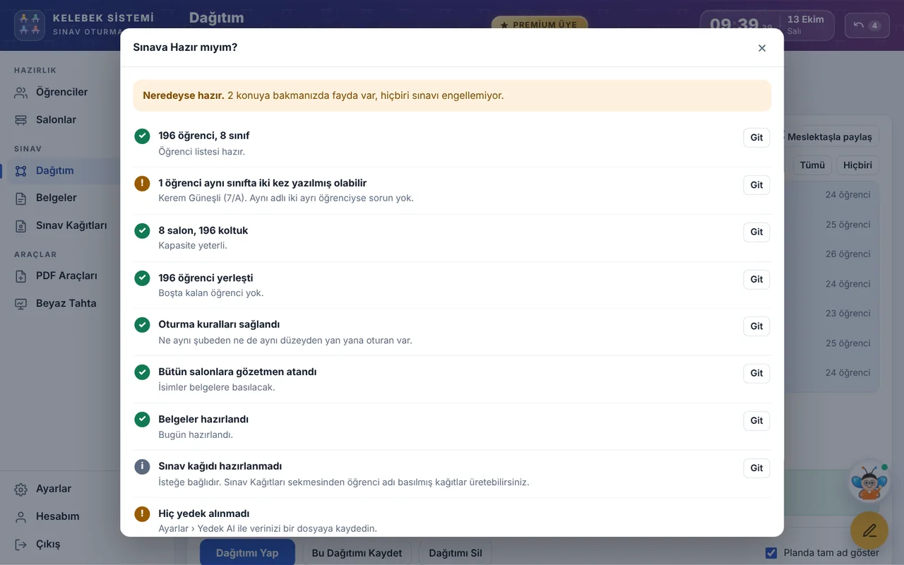
Task: Click green check icon beside Belgeler hazırlandı
Action: 143,420
